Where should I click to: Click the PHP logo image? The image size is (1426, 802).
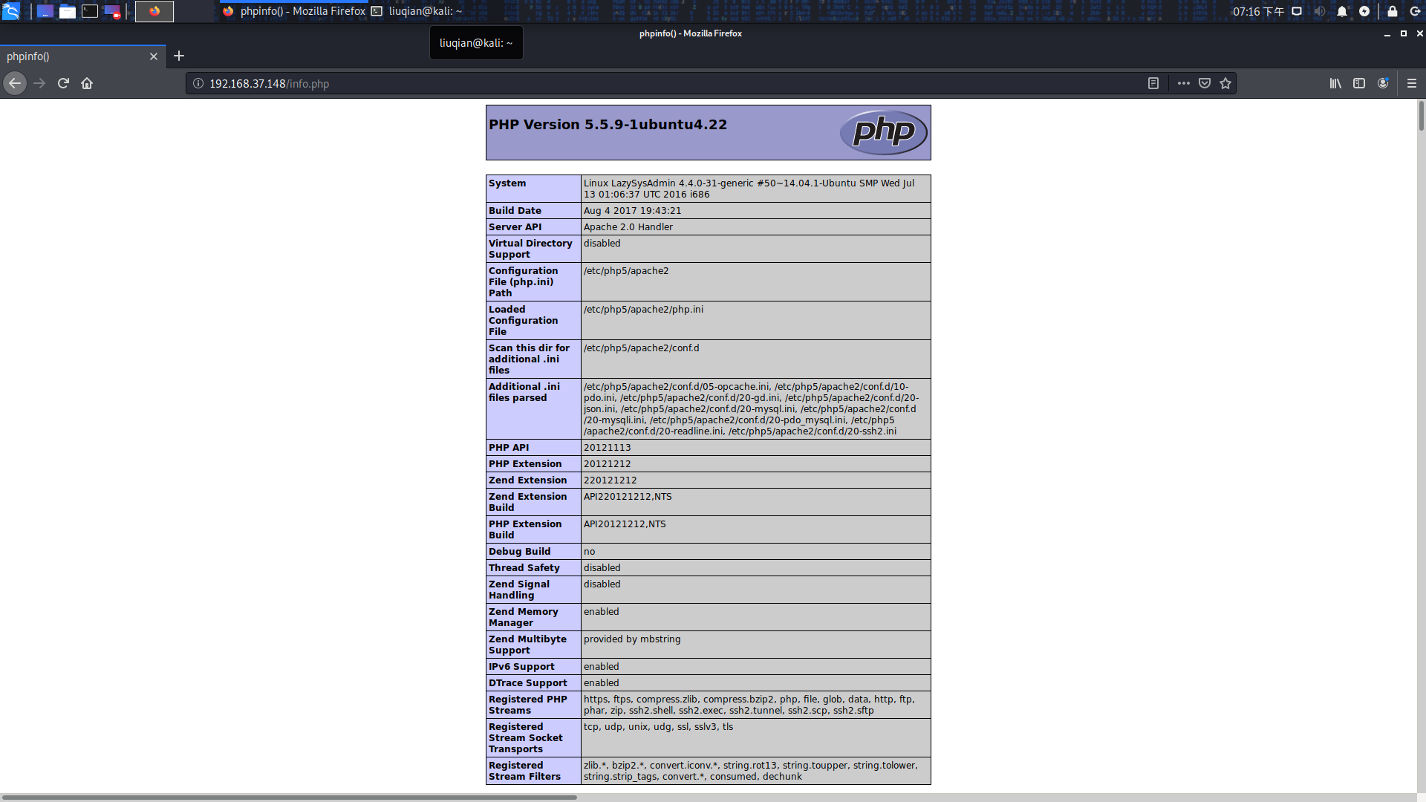[x=883, y=132]
